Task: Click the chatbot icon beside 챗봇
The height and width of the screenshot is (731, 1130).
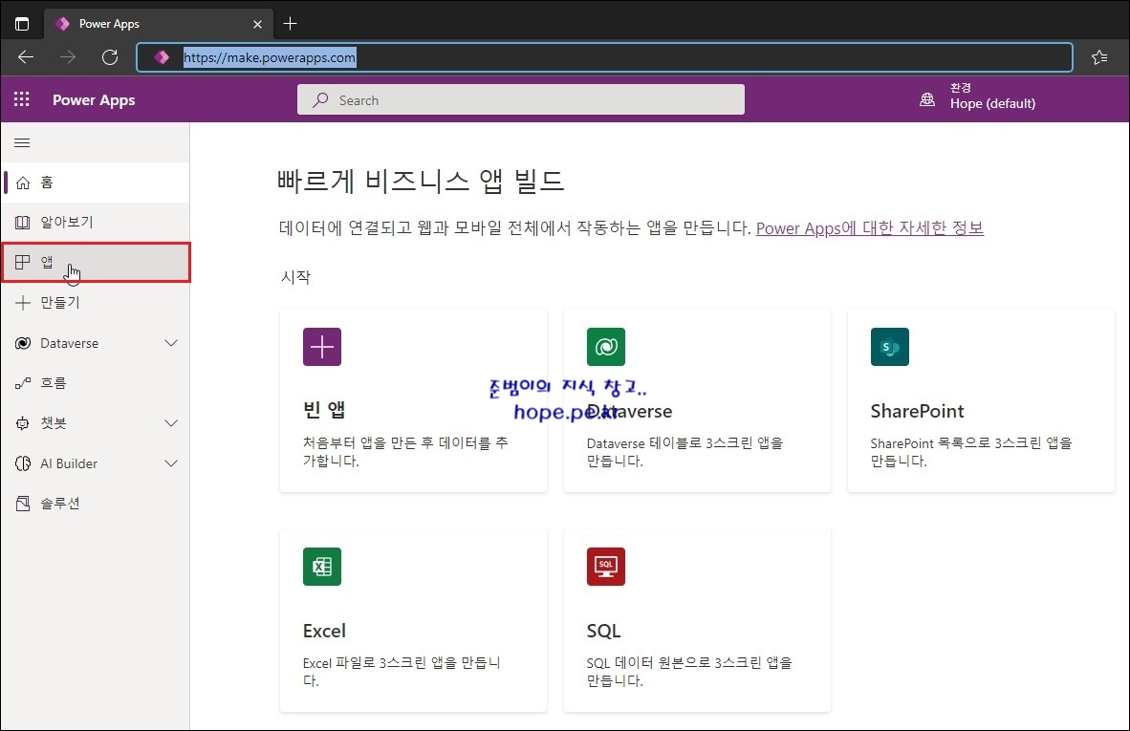Action: pyautogui.click(x=23, y=423)
